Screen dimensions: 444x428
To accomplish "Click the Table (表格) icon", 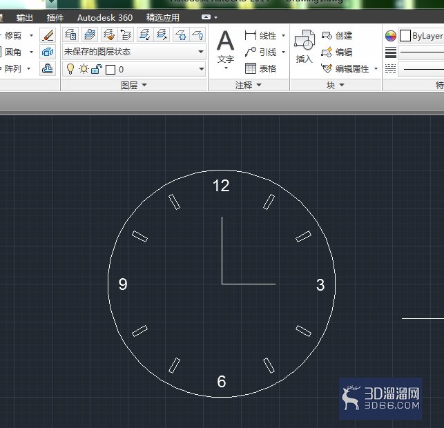I will coord(251,68).
